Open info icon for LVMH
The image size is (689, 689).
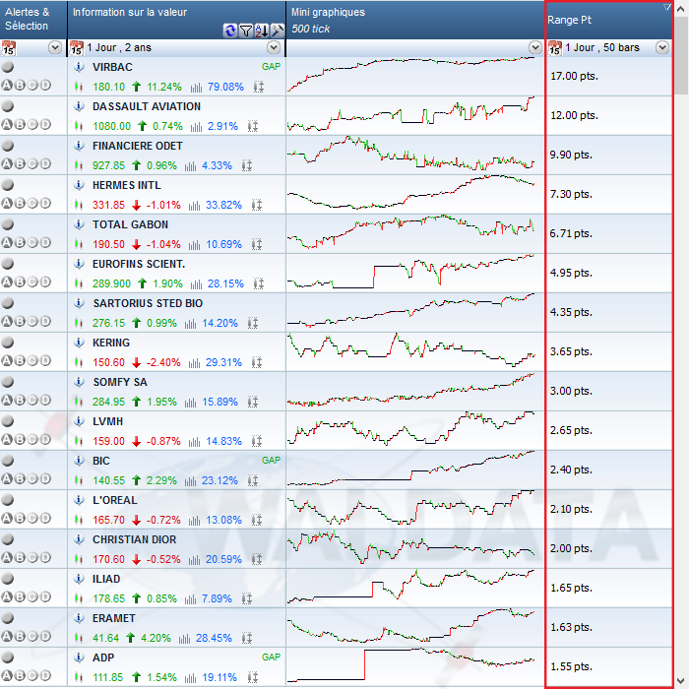79,421
